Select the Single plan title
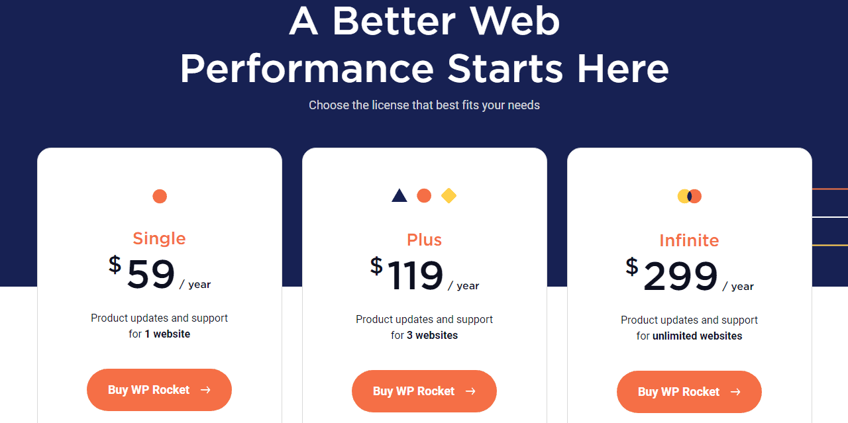Image resolution: width=848 pixels, height=423 pixels. 159,238
